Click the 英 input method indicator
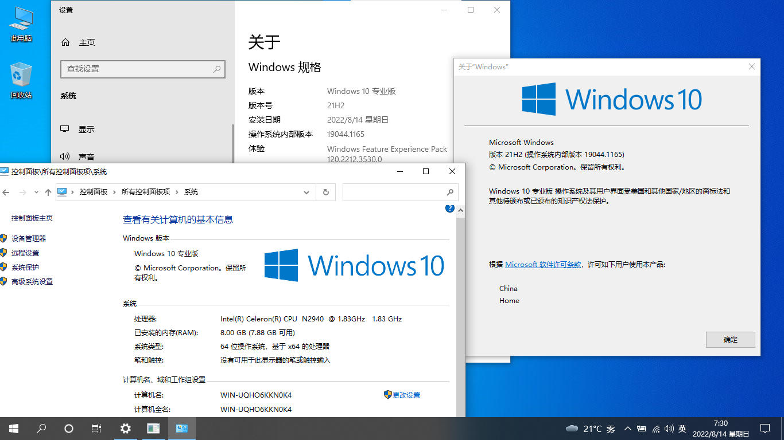 pos(682,429)
